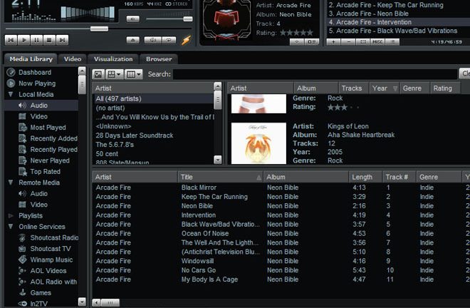This screenshot has height=308, width=470.
Task: Skip to the next track
Action: coord(62,40)
